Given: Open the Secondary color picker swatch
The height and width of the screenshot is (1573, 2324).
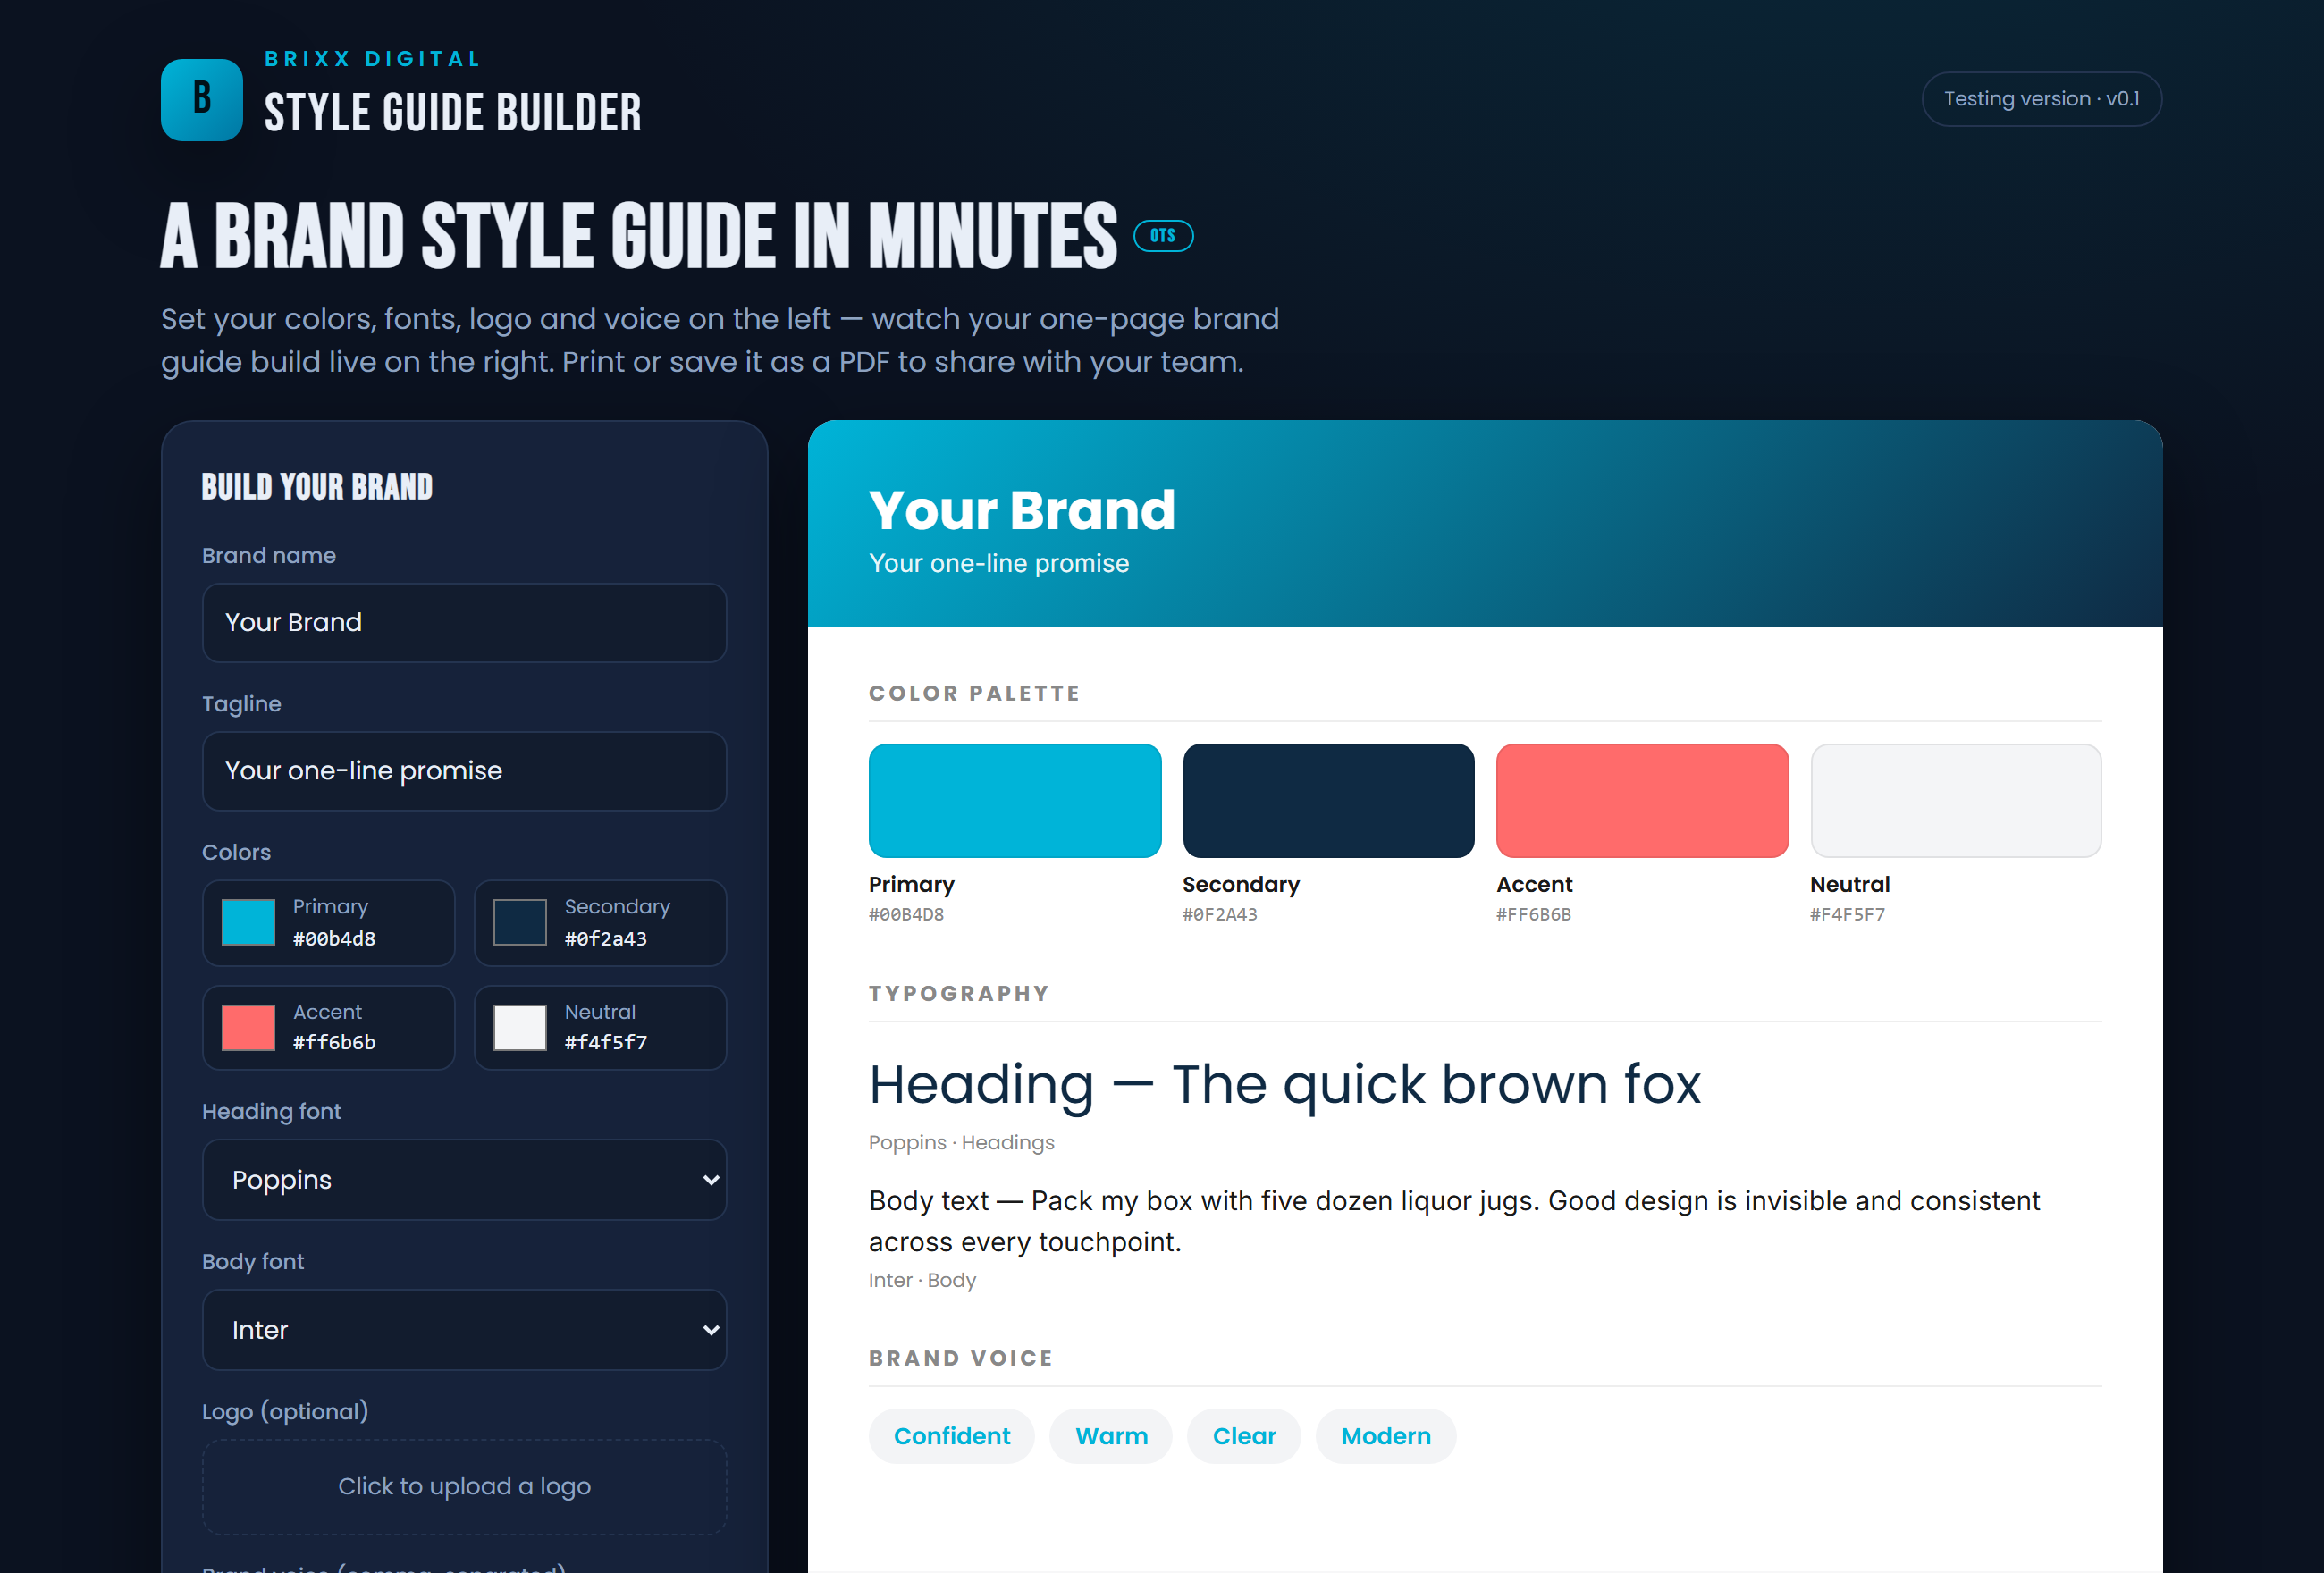Looking at the screenshot, I should click(x=520, y=922).
